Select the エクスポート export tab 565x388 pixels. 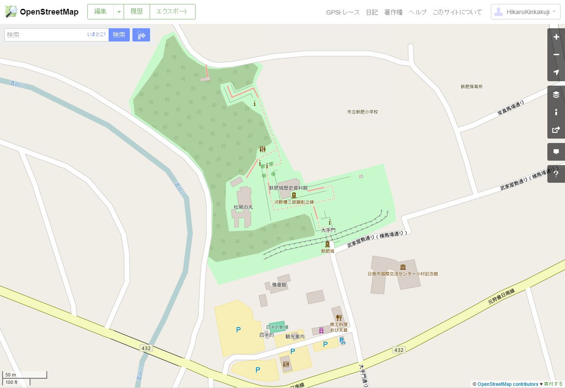pos(173,12)
